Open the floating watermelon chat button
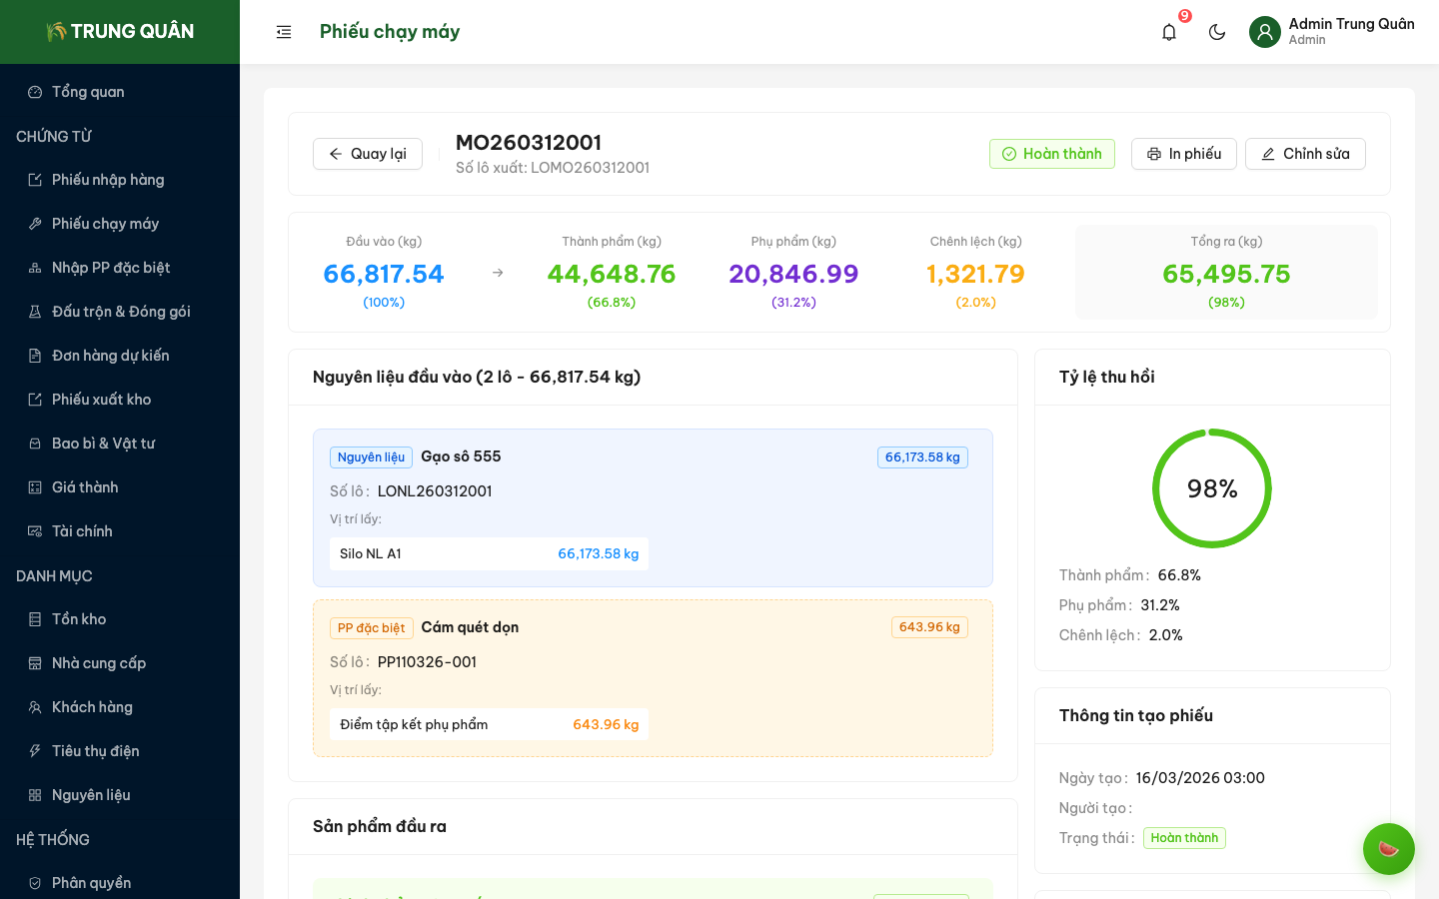The width and height of the screenshot is (1439, 899). coord(1388,849)
